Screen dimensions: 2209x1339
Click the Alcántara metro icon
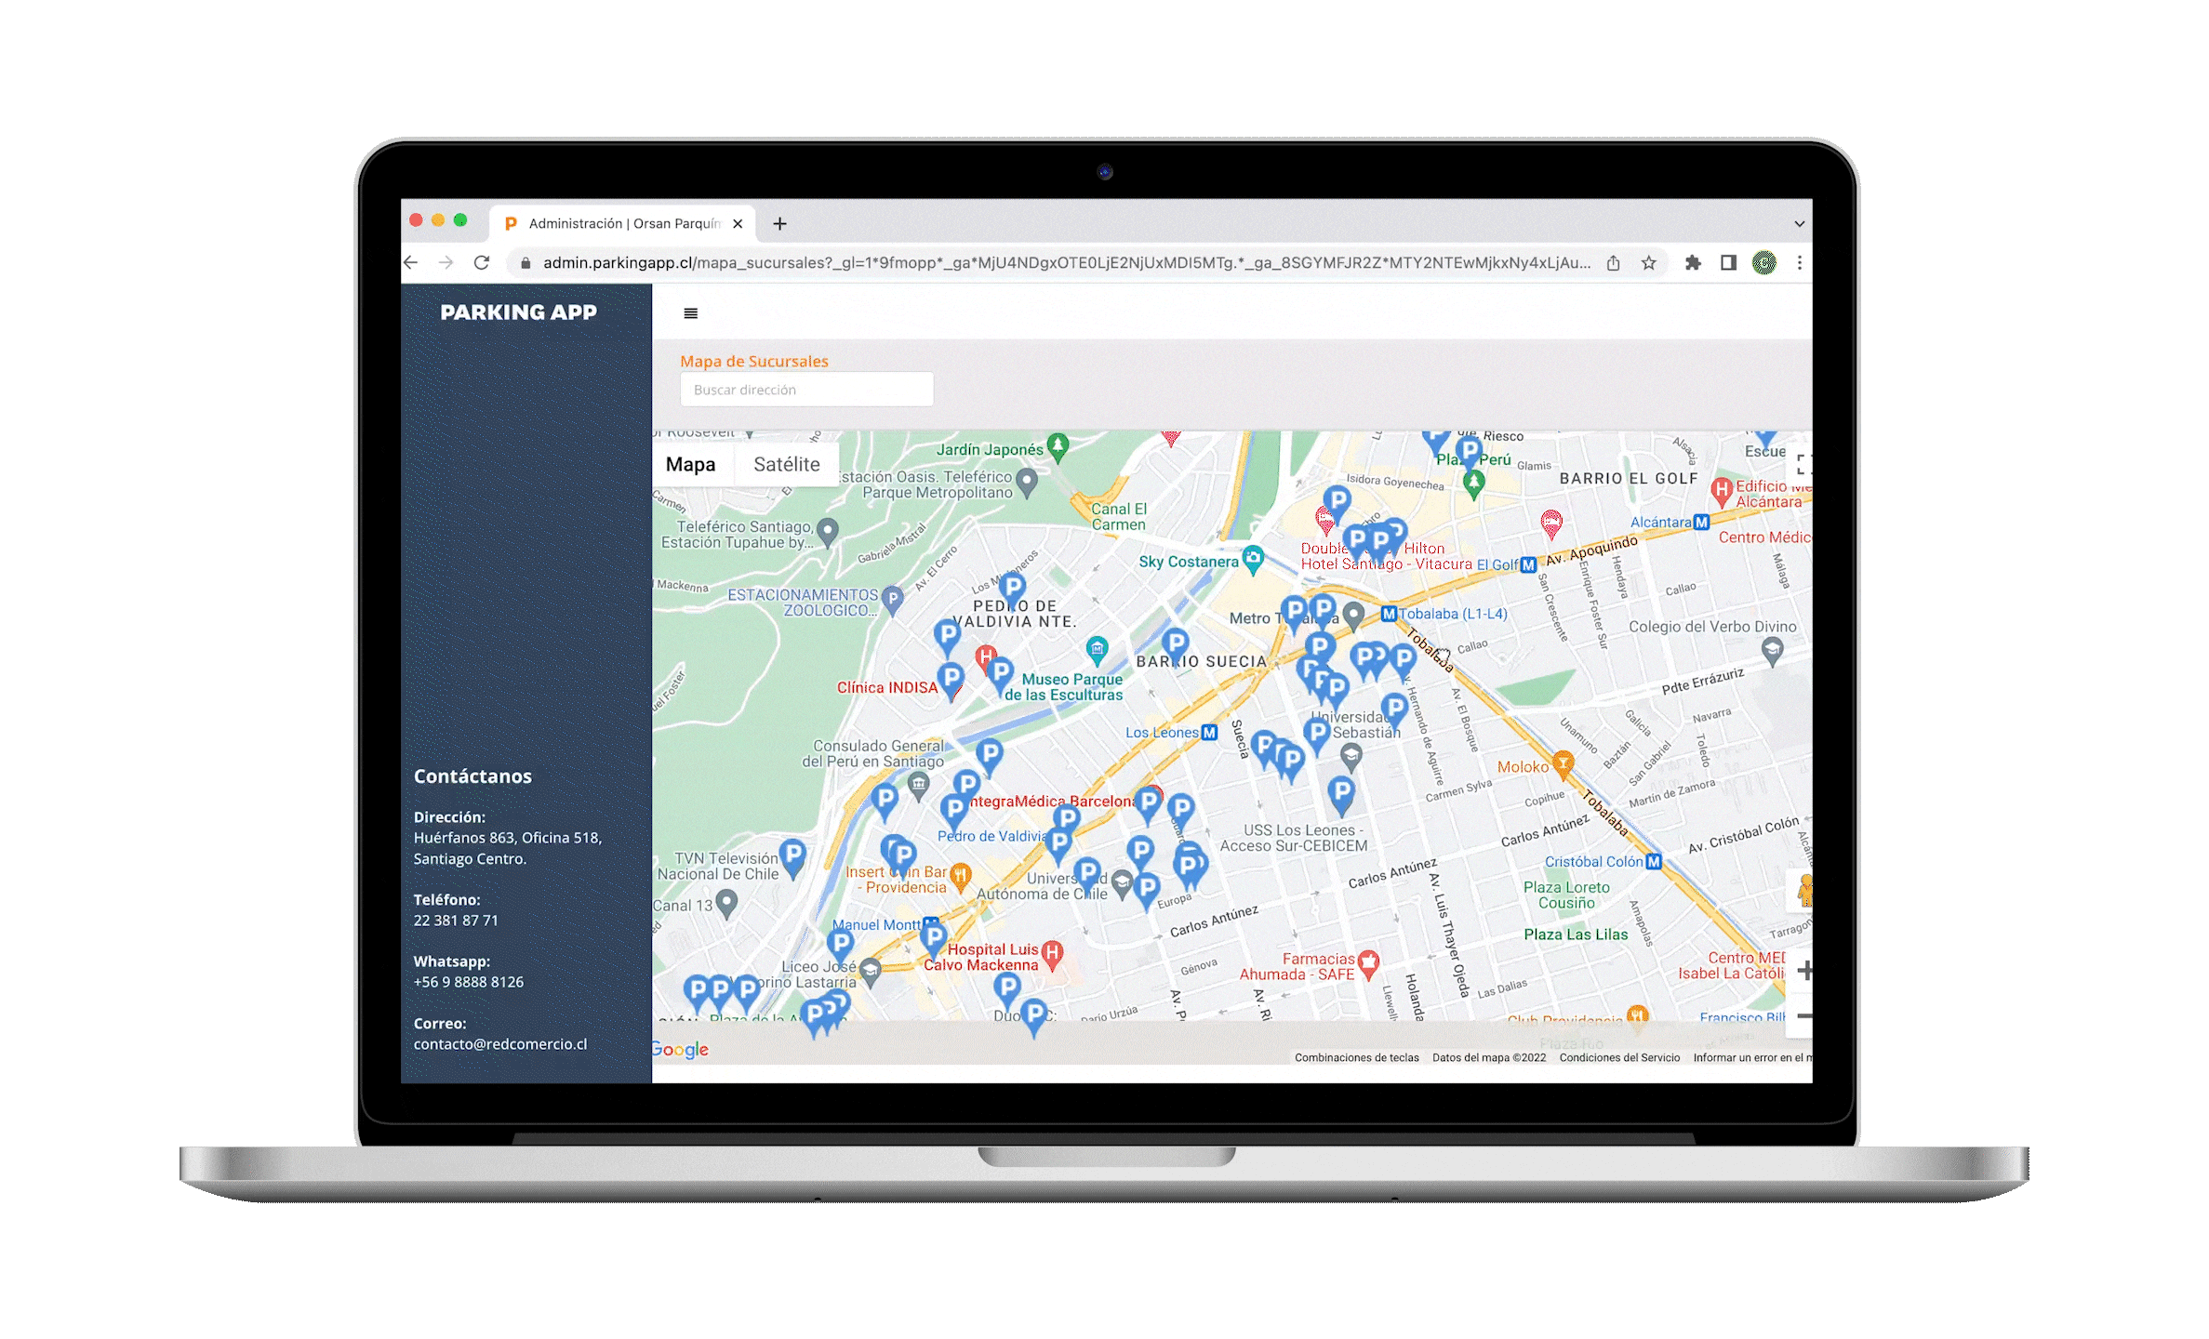point(1701,523)
